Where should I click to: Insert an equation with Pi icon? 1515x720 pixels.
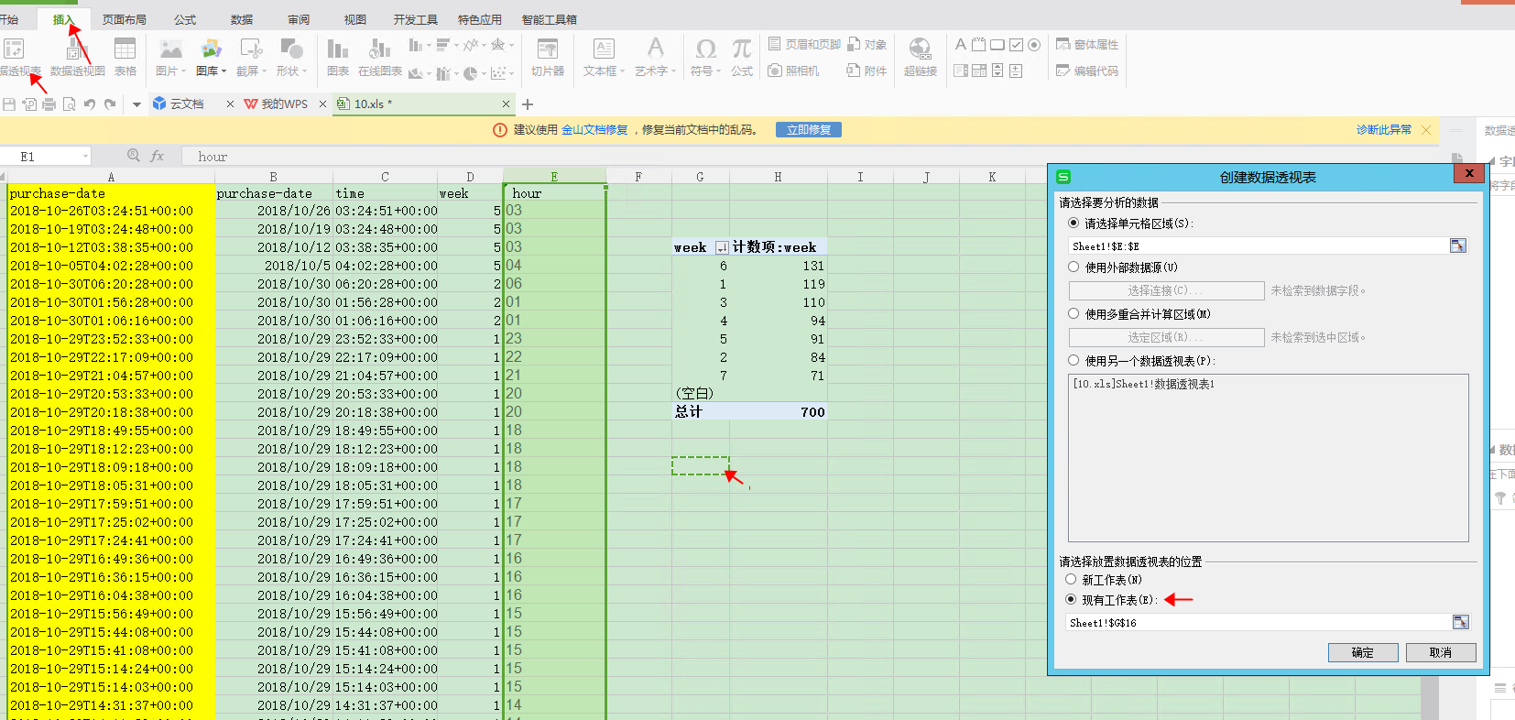click(x=742, y=49)
